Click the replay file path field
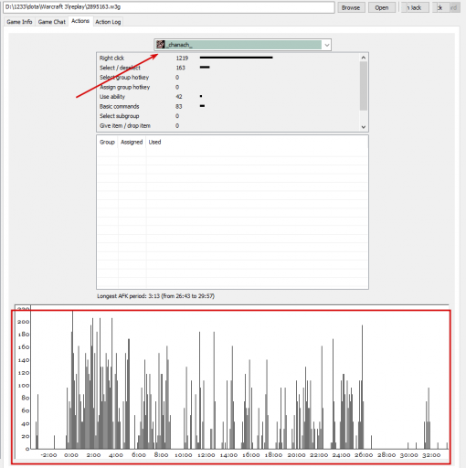Viewport: 466px width, 468px height. pyautogui.click(x=169, y=7)
